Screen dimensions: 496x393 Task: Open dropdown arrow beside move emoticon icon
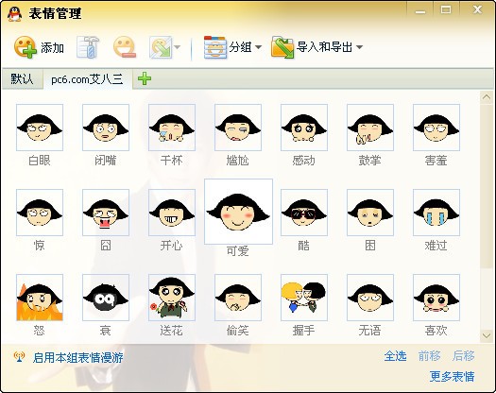(178, 47)
